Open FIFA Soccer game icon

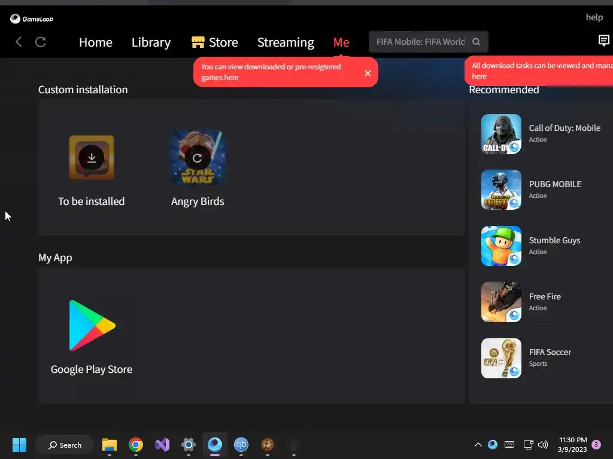(x=501, y=358)
